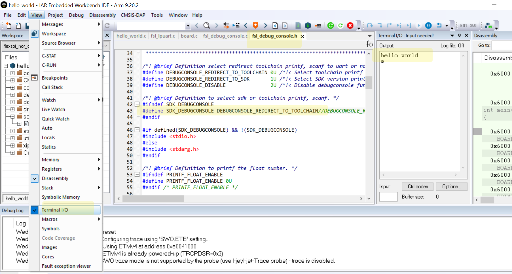Stop debugging with the red X icon
This screenshot has height=274, width=512.
click(350, 26)
